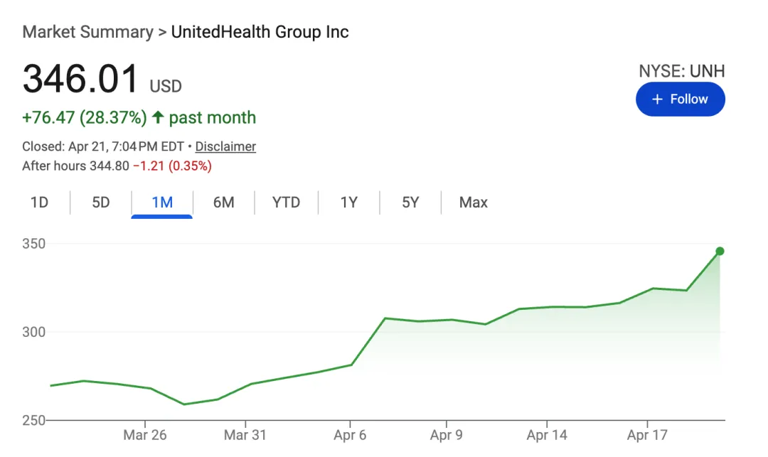Click the 350 y-axis value label

tap(34, 244)
